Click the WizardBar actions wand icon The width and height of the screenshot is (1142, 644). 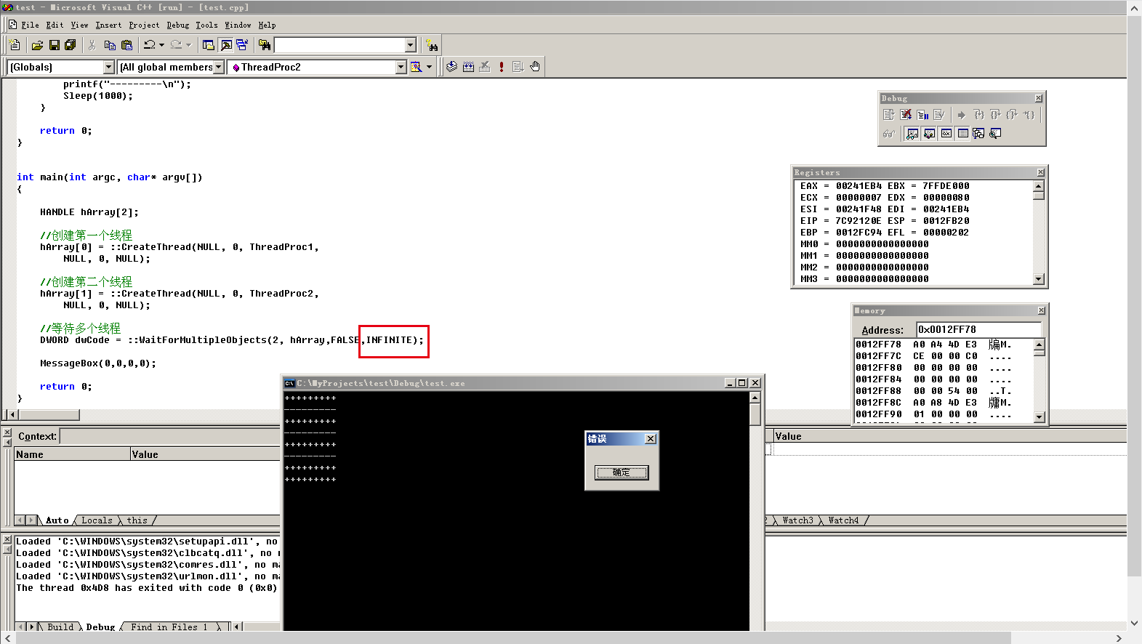point(416,67)
